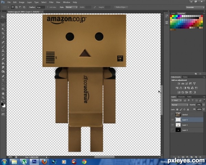
Task: Open the History panel icon
Action: pyautogui.click(x=167, y=16)
